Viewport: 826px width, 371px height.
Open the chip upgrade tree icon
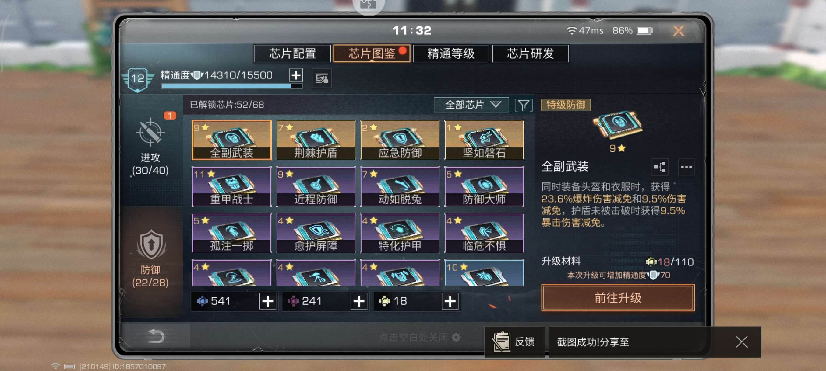660,167
